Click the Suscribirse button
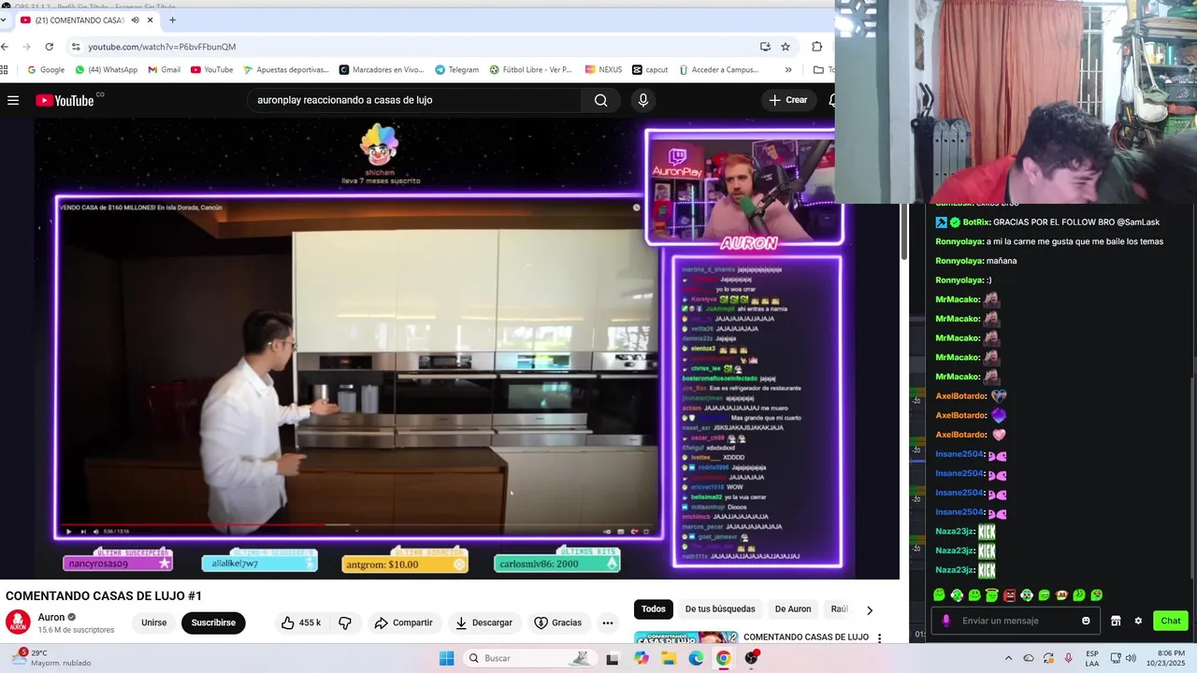This screenshot has width=1197, height=673. [213, 623]
